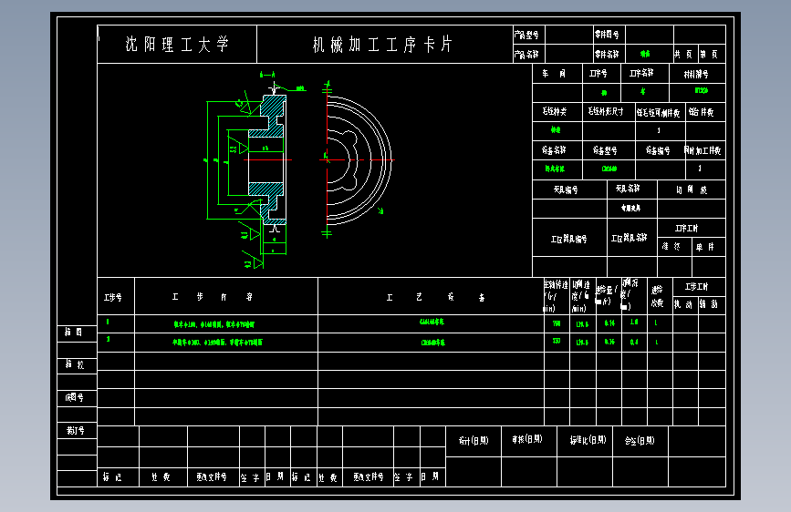Select the green material grade value under 材料牌号
The width and height of the screenshot is (791, 512).
(x=701, y=91)
